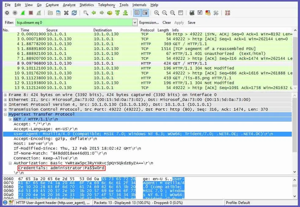Viewport: 300px width, 207px height.
Task: Click the help lifebuoy toolbar icon
Action: 227,13
